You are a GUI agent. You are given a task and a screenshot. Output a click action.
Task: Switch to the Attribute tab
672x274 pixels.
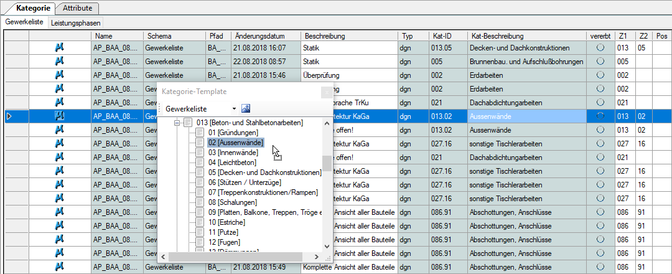pyautogui.click(x=78, y=7)
